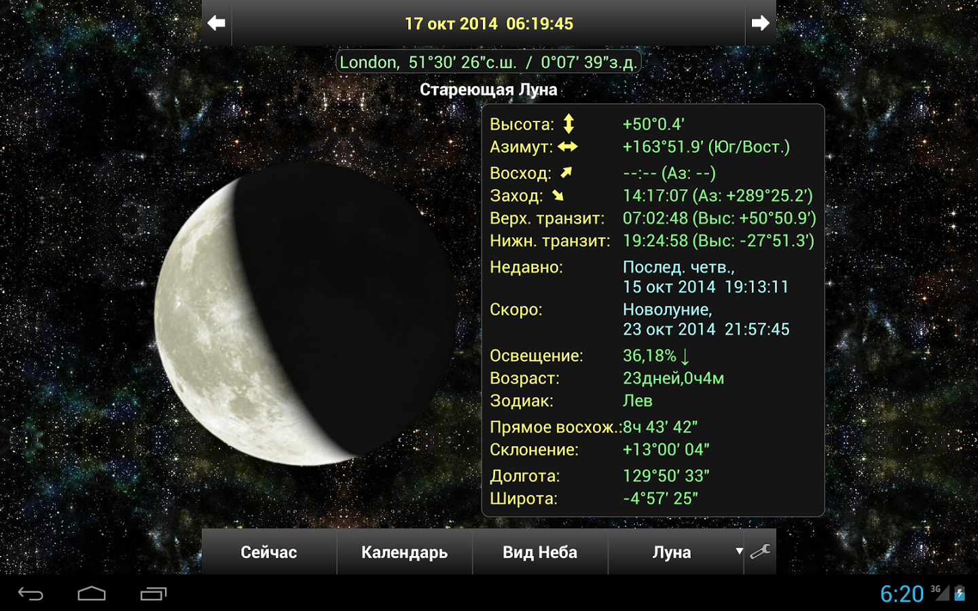Tap moon age 23дней,0ч4м
The image size is (978, 611).
(673, 378)
